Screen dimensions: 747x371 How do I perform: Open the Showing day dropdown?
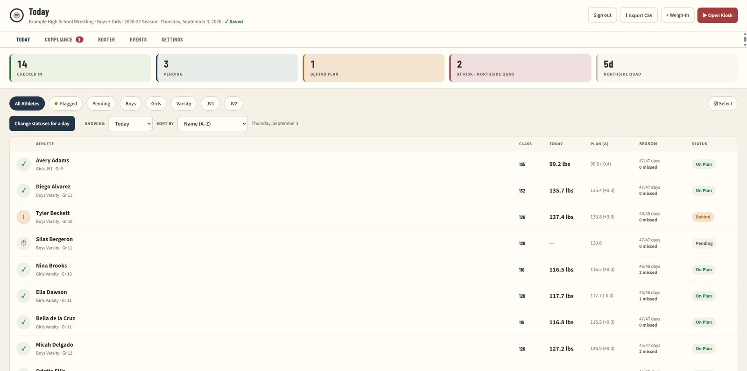(x=131, y=124)
